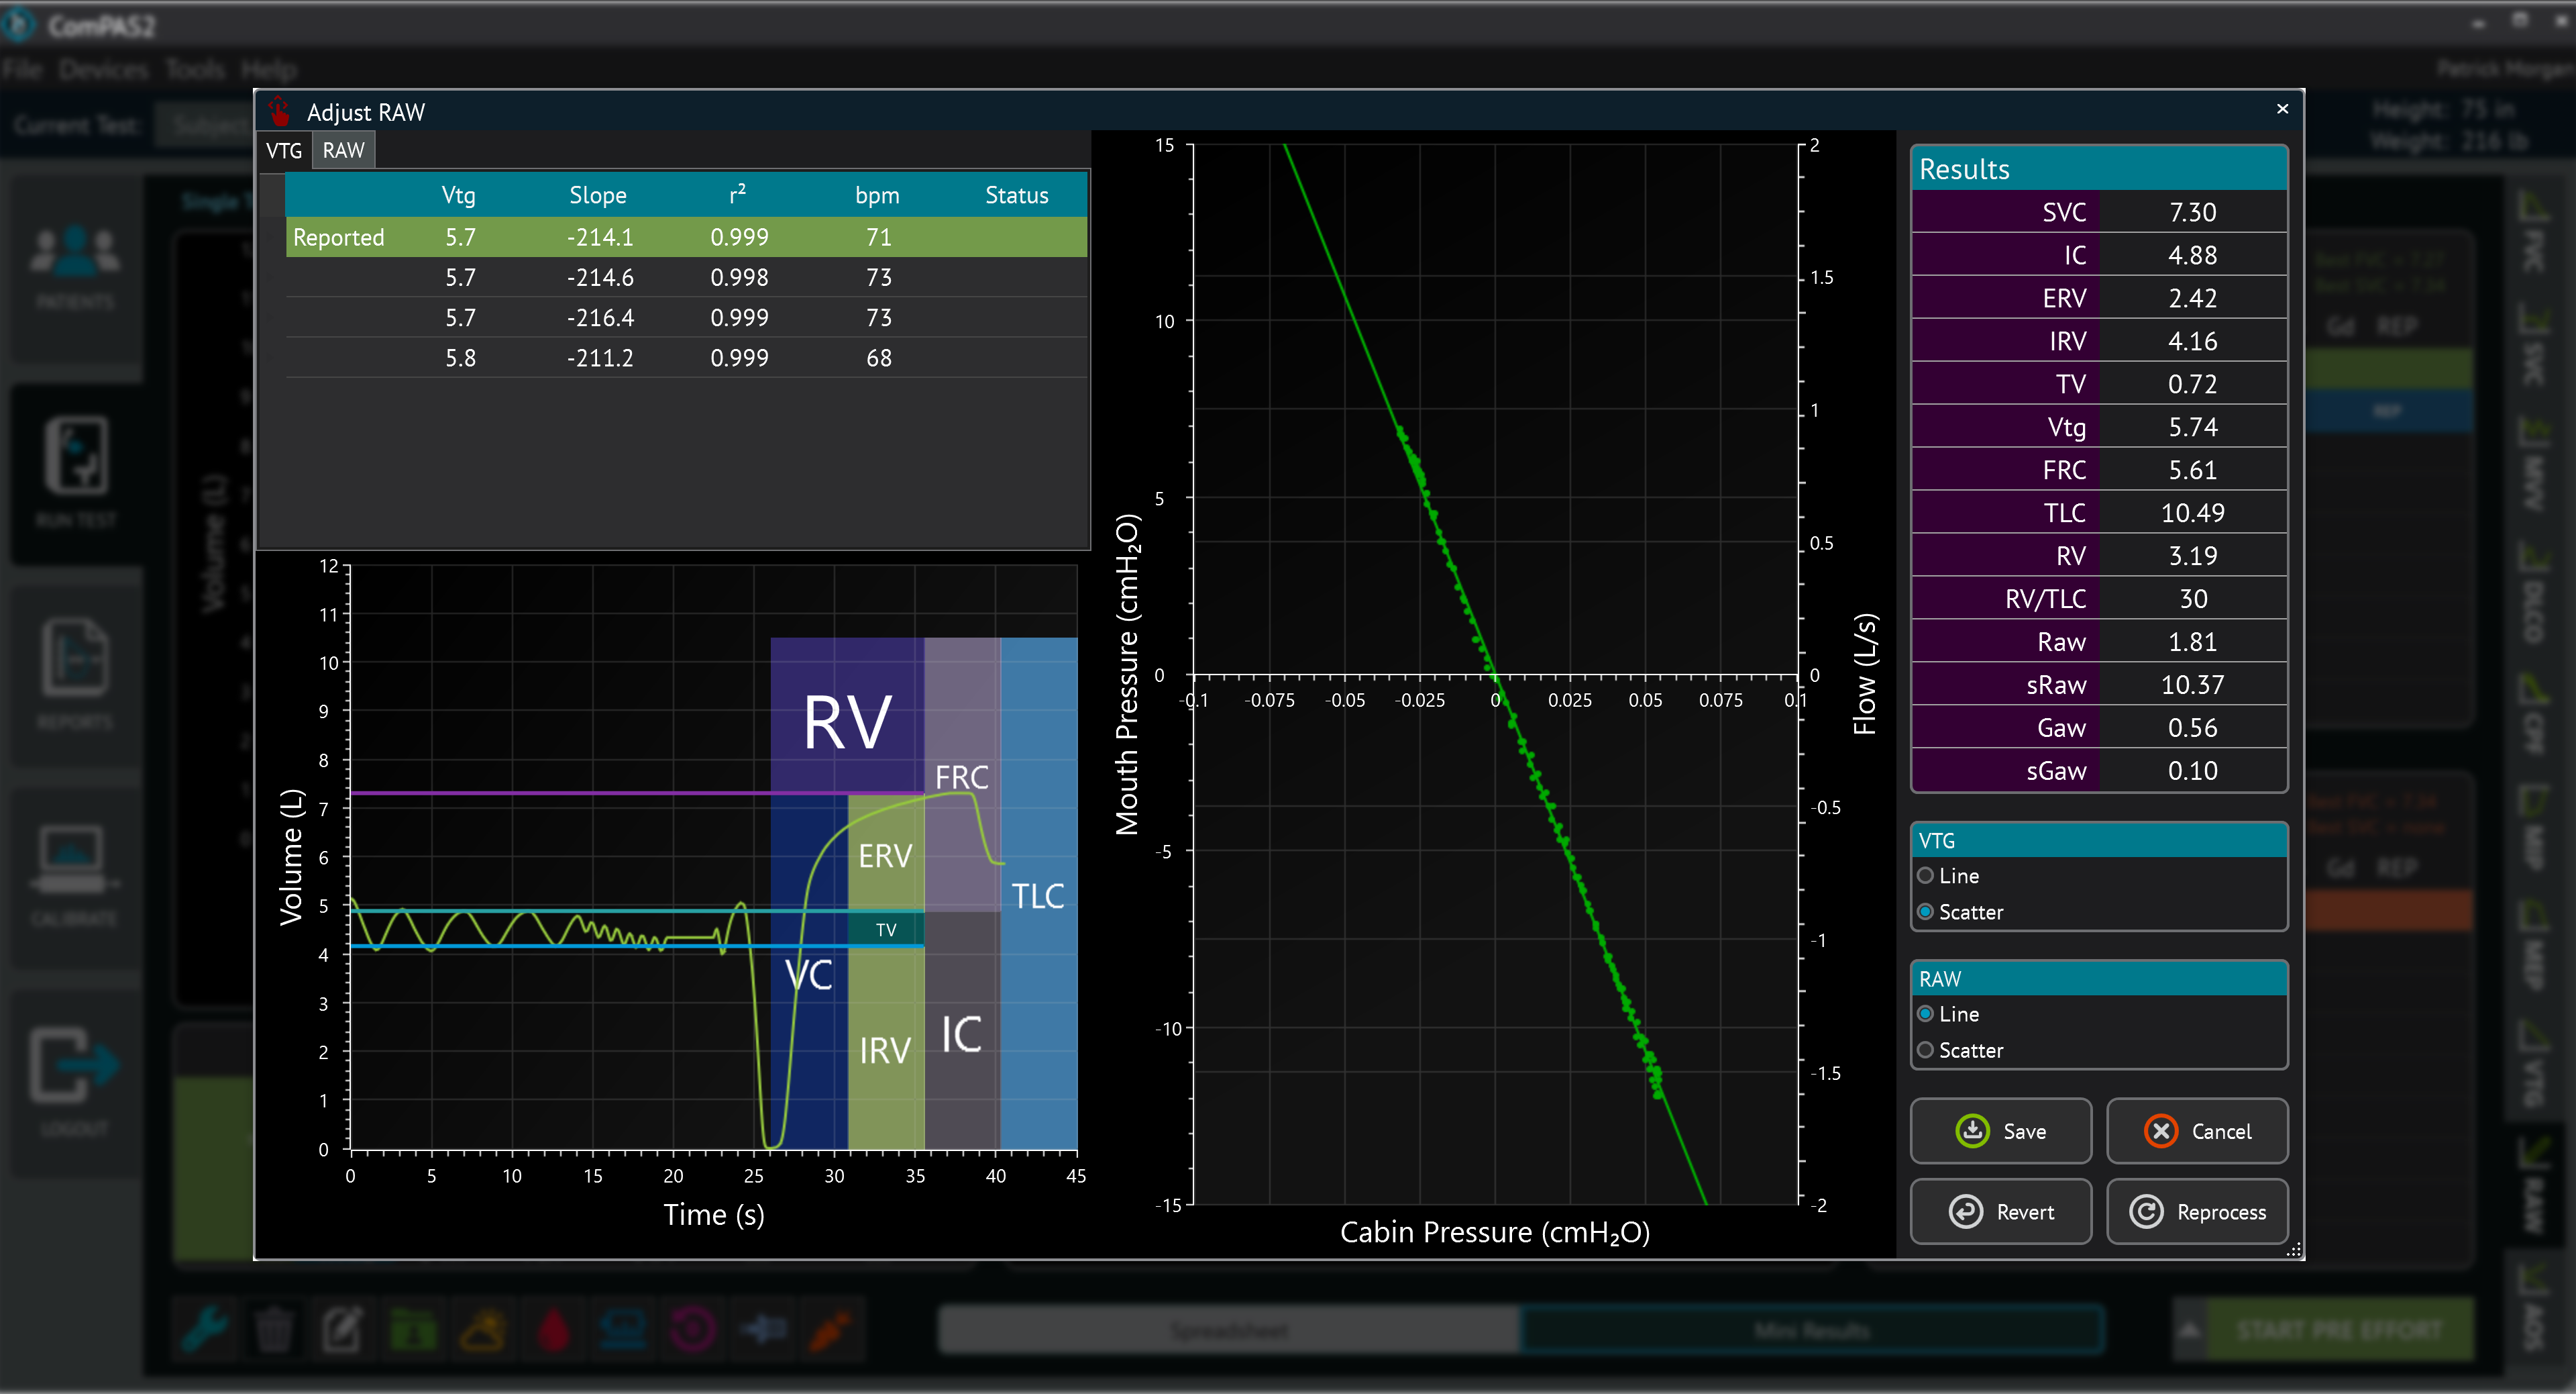Switch to the VTG tab in Adjust RAW
This screenshot has width=2576, height=1394.
[x=284, y=150]
